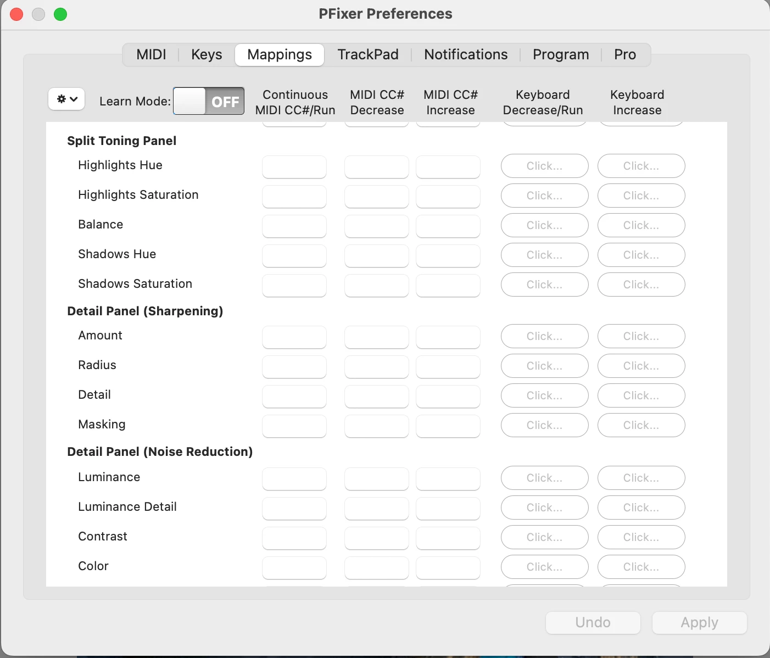Set Luminance Detail Keyboard Decrease/Run shortcut

click(x=545, y=508)
